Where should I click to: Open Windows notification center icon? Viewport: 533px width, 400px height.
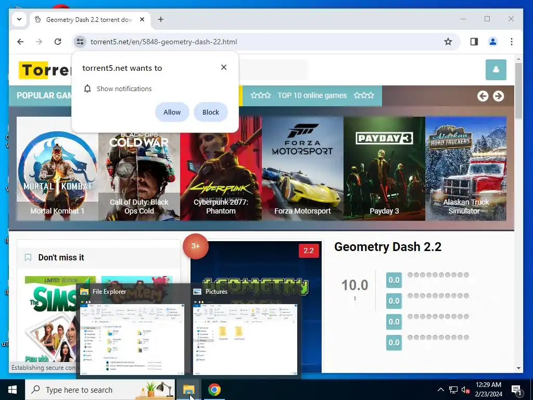(x=516, y=390)
